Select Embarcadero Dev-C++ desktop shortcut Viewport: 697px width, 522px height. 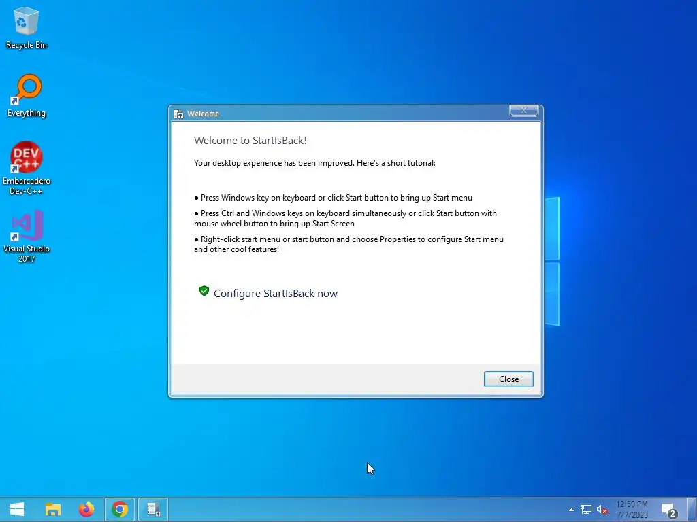pos(27,169)
